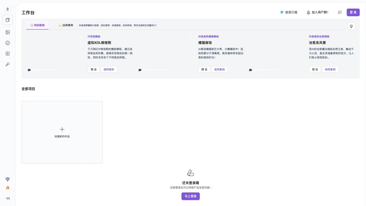
Task: Click the 还未登录哦 message
Action: pyautogui.click(x=190, y=183)
